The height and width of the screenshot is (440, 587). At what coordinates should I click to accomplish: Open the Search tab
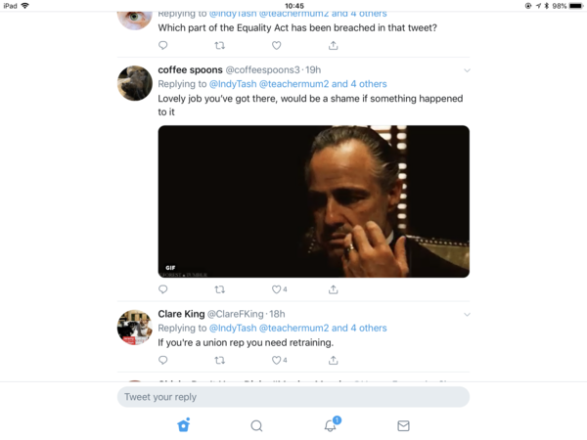[256, 425]
